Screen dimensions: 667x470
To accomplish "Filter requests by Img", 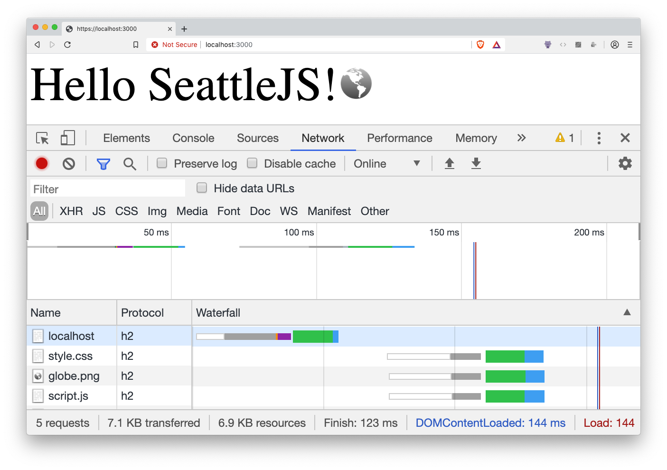I will [157, 211].
